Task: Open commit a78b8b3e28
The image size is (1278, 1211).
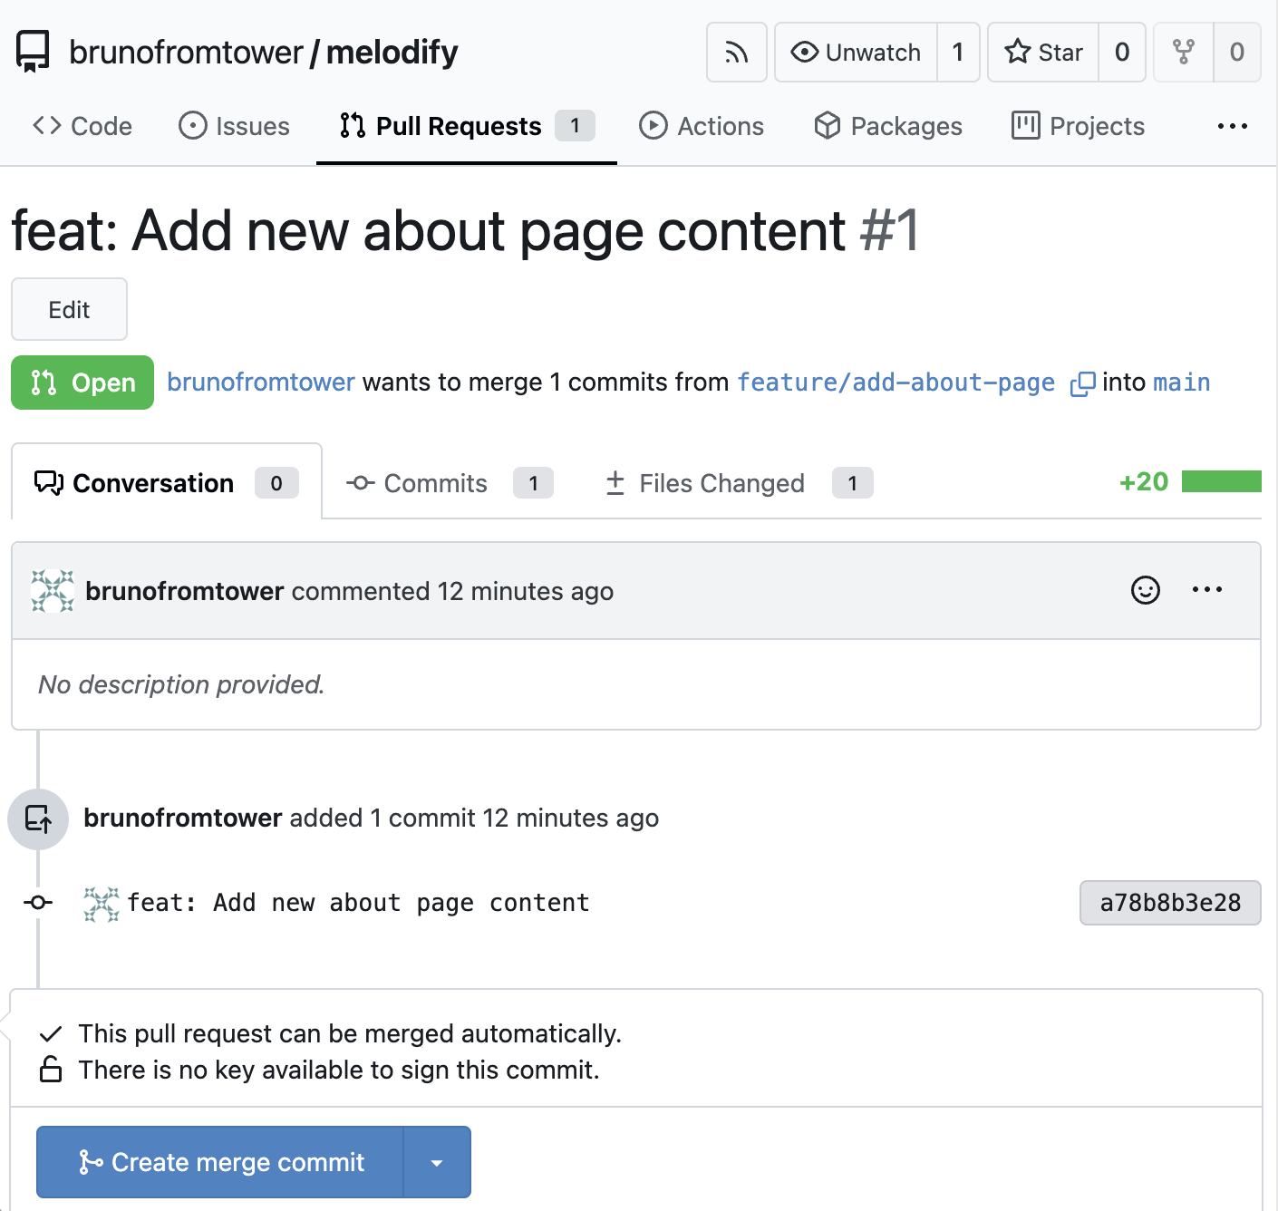Action: (1170, 903)
